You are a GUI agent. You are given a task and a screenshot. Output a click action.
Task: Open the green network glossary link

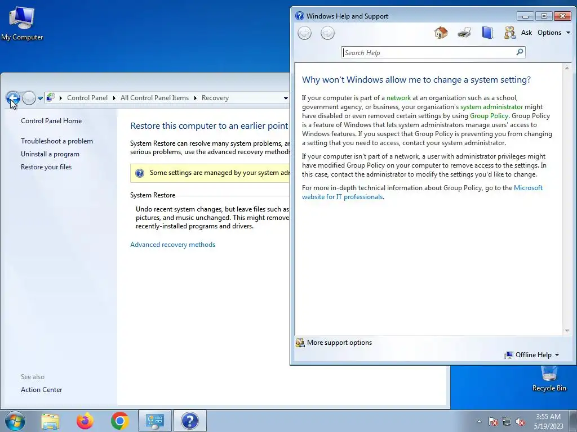pyautogui.click(x=398, y=98)
